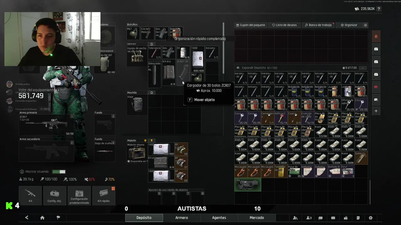Open the find friends icon
Image resolution: width=401 pixels, height=225 pixels.
295,218
